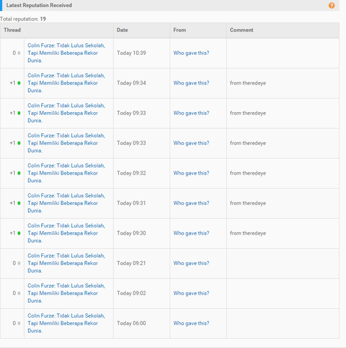Viewport: 346px width, 348px height.
Task: Open Colin Furze thread dated Today 09:02
Action: [66, 293]
